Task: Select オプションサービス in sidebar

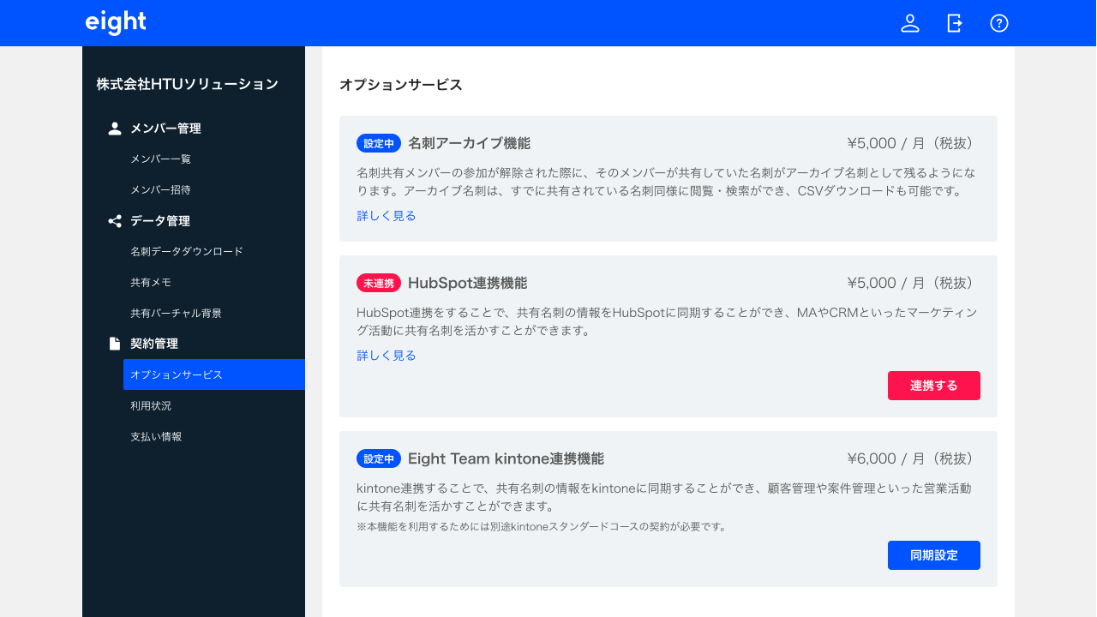Action: 177,375
